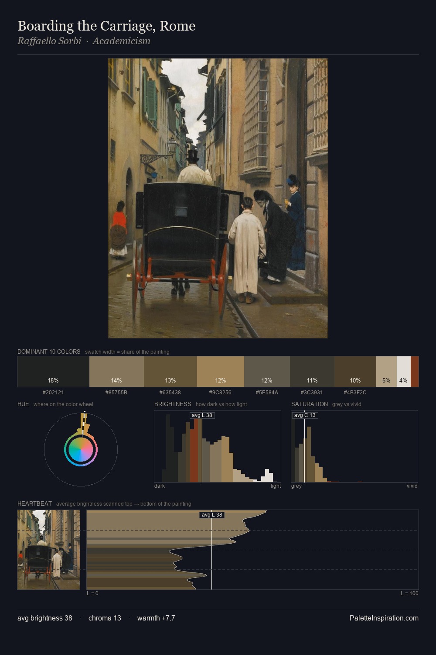This screenshot has width=436, height=655.
Task: Select the #202121 dark swatch at 18%
Action: [53, 372]
